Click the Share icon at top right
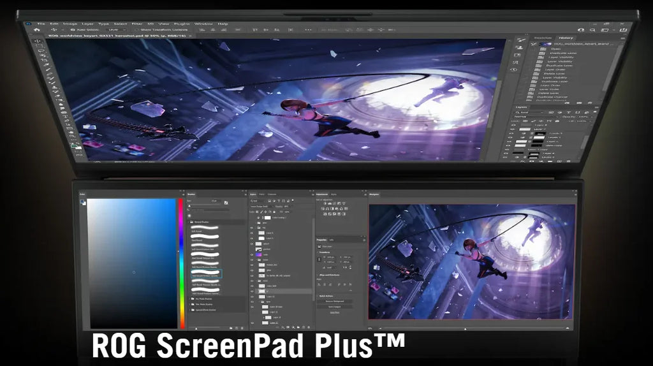This screenshot has width=653, height=366. [x=623, y=30]
